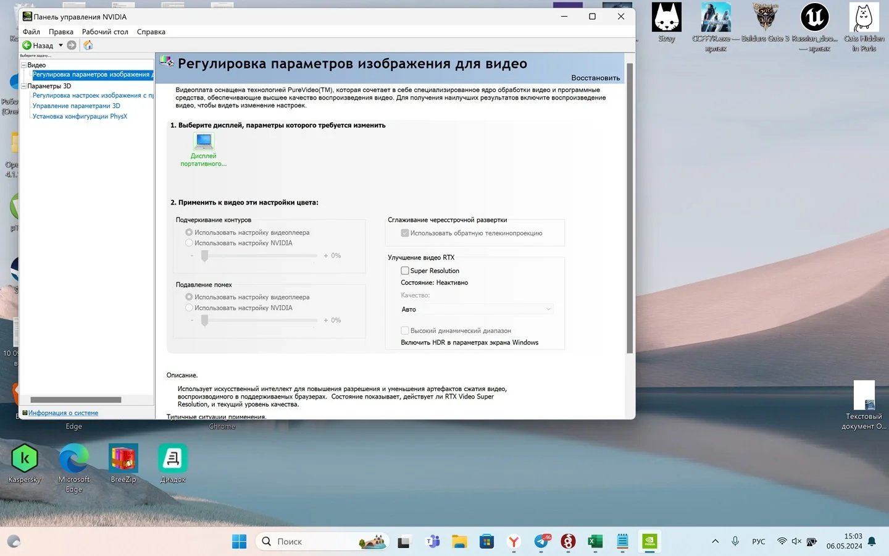Click the Восстановить button
Image resolution: width=889 pixels, height=556 pixels.
coord(596,78)
